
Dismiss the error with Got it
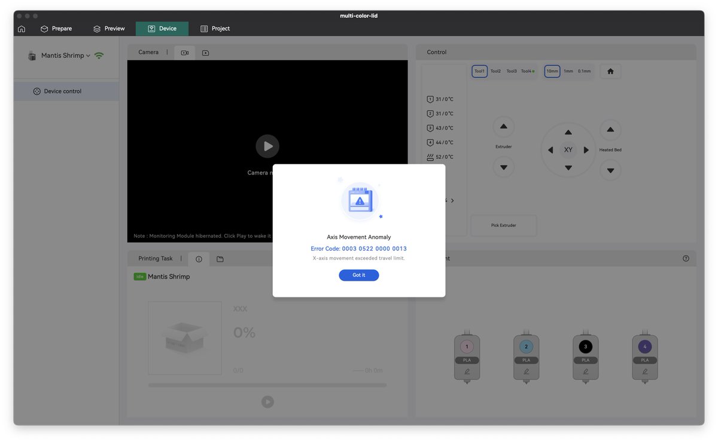[x=359, y=275]
